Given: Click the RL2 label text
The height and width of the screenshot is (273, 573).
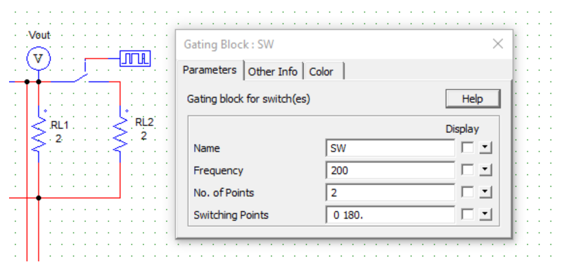Looking at the screenshot, I should 144,123.
